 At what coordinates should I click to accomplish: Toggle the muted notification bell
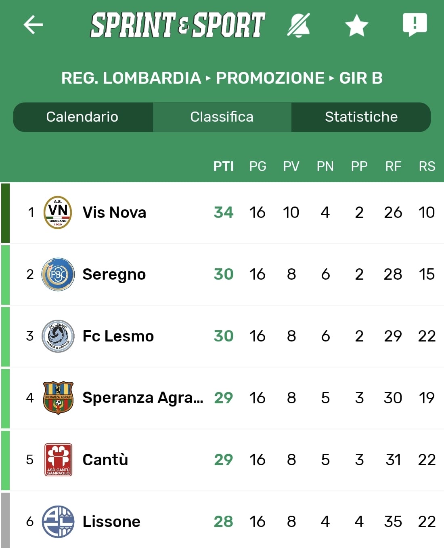pos(299,25)
